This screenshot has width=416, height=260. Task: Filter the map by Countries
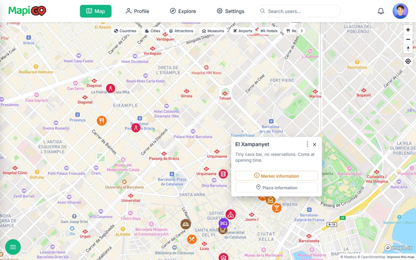tap(125, 31)
